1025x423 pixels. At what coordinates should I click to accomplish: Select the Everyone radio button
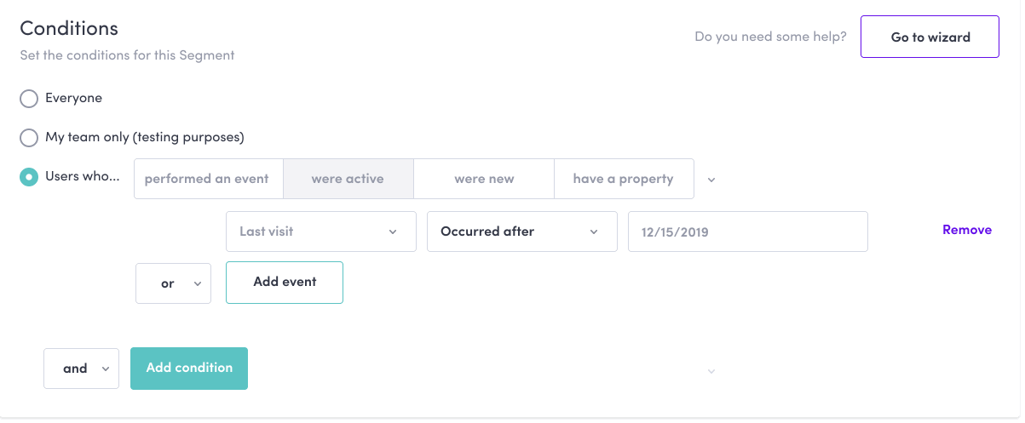point(29,99)
